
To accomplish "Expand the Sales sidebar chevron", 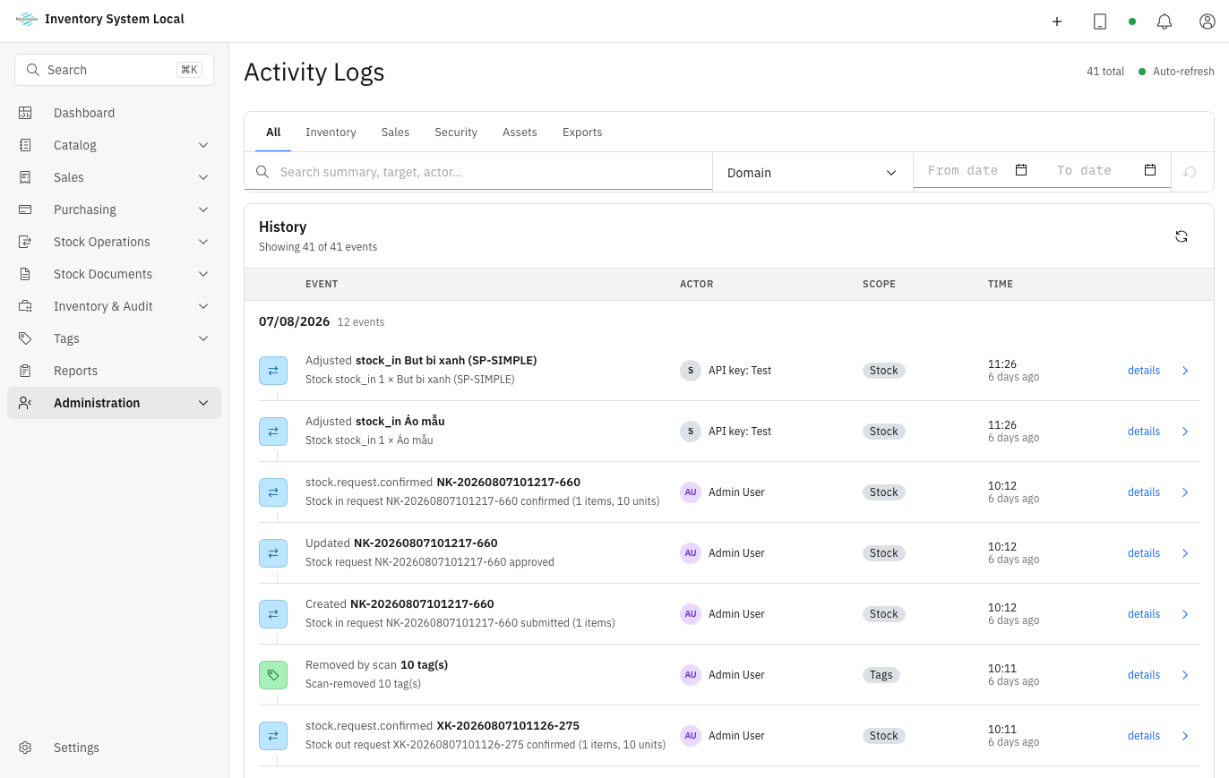I will (x=203, y=177).
